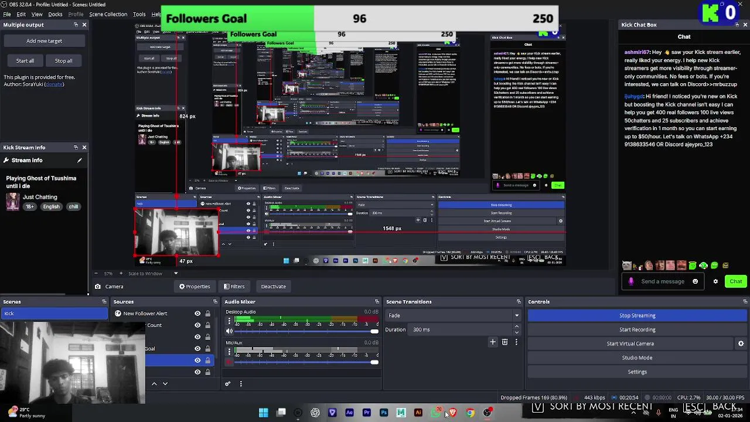Open the Edit menu

(x=21, y=14)
